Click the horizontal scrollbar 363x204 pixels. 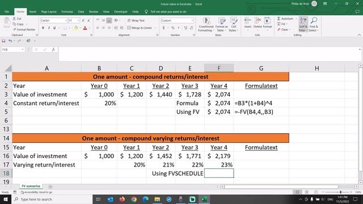point(281,186)
